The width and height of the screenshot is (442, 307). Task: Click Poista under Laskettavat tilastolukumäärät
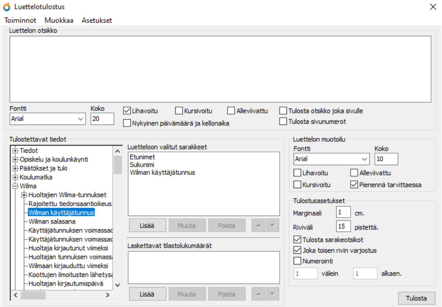click(226, 294)
